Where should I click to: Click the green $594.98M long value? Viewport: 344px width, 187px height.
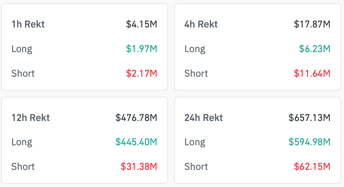click(x=309, y=142)
